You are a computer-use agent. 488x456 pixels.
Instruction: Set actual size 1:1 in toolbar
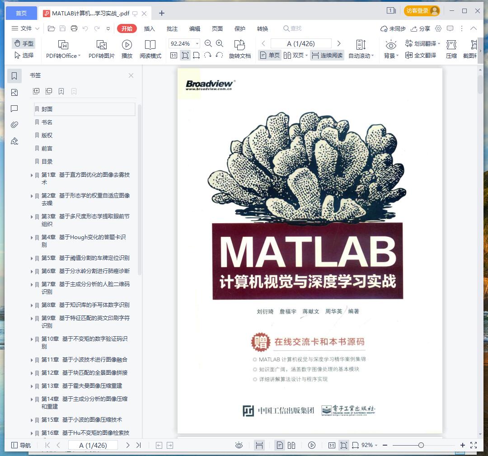174,56
